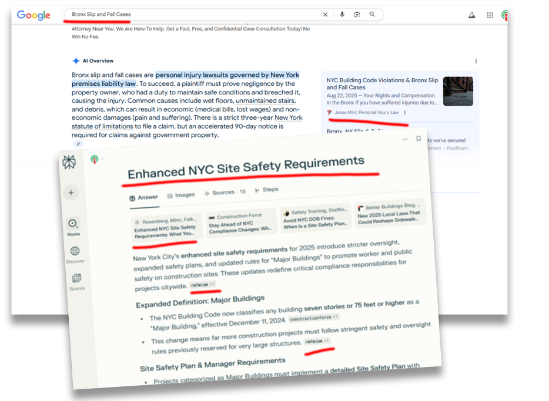Click the Bronx Slip and Fall search field

pos(194,15)
